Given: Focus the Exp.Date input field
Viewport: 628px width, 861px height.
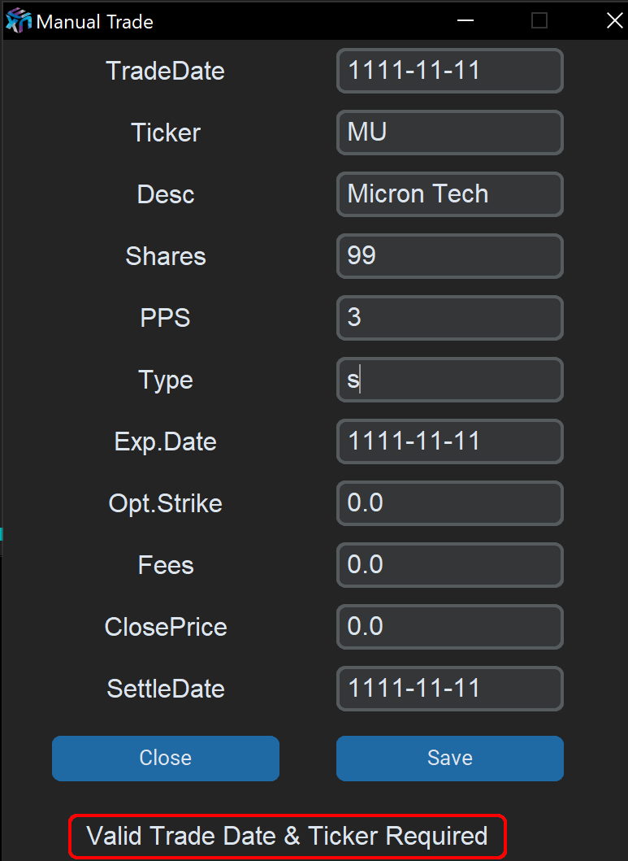Looking at the screenshot, I should click(x=449, y=441).
